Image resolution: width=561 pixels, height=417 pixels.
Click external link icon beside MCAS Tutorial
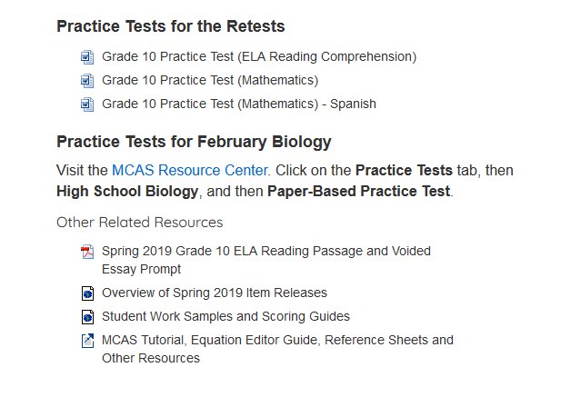[x=87, y=341]
